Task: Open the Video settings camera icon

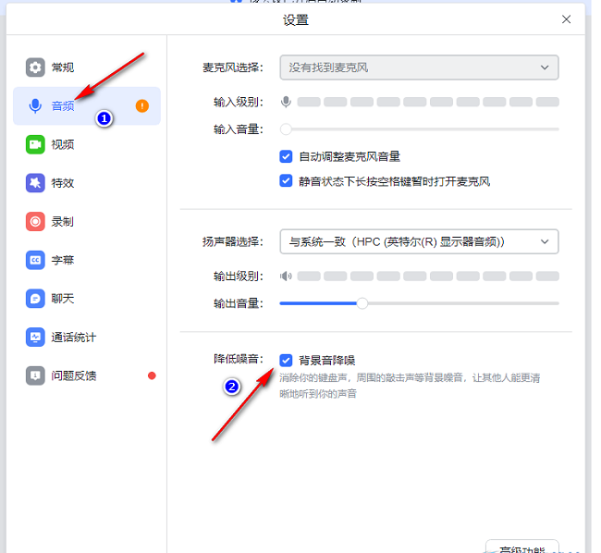Action: [x=35, y=144]
